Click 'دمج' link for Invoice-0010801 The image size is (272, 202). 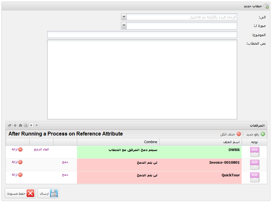65,162
